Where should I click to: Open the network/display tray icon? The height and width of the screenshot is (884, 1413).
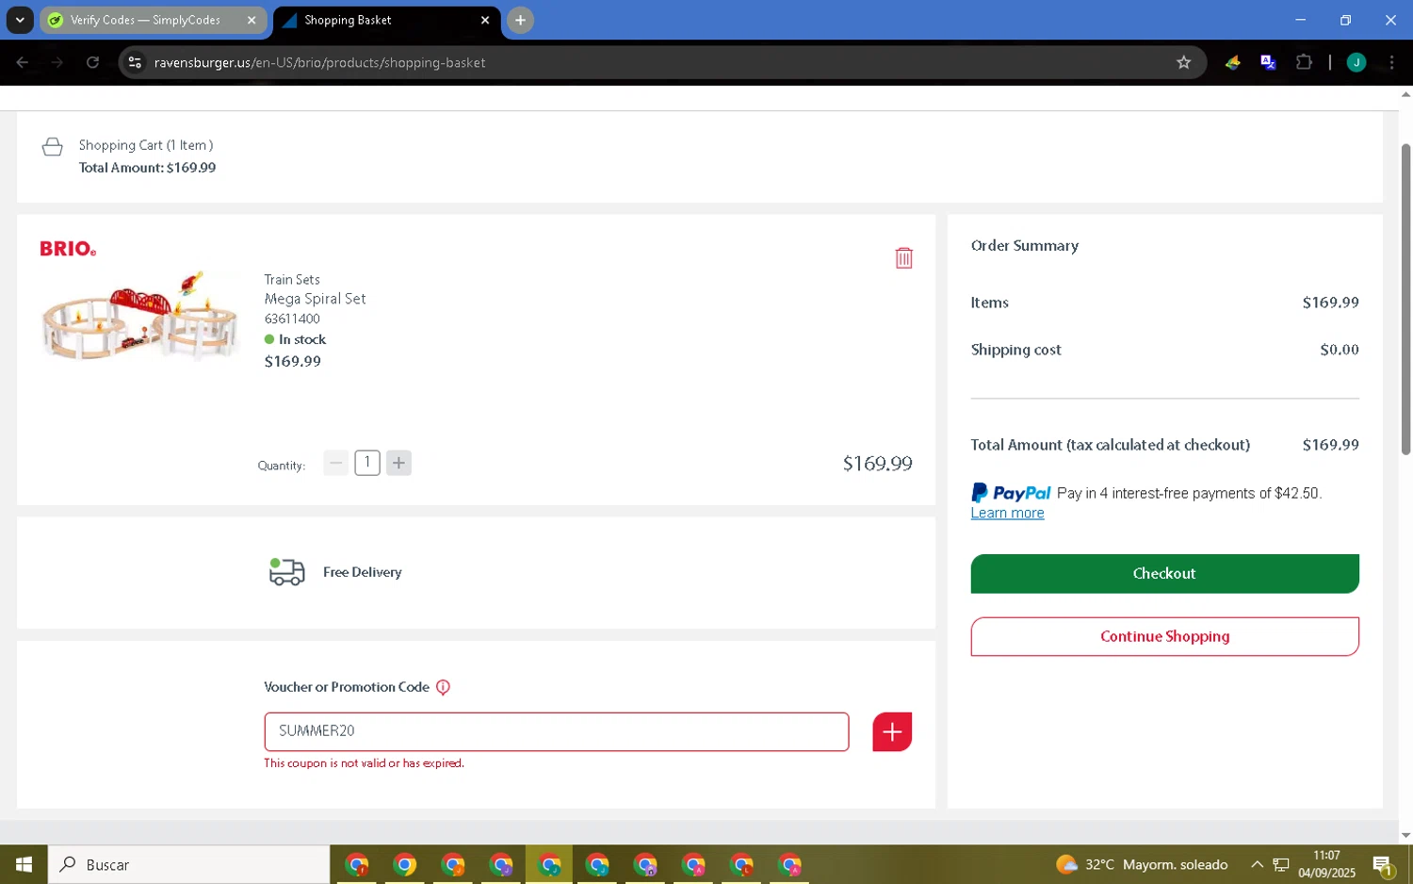(x=1281, y=864)
